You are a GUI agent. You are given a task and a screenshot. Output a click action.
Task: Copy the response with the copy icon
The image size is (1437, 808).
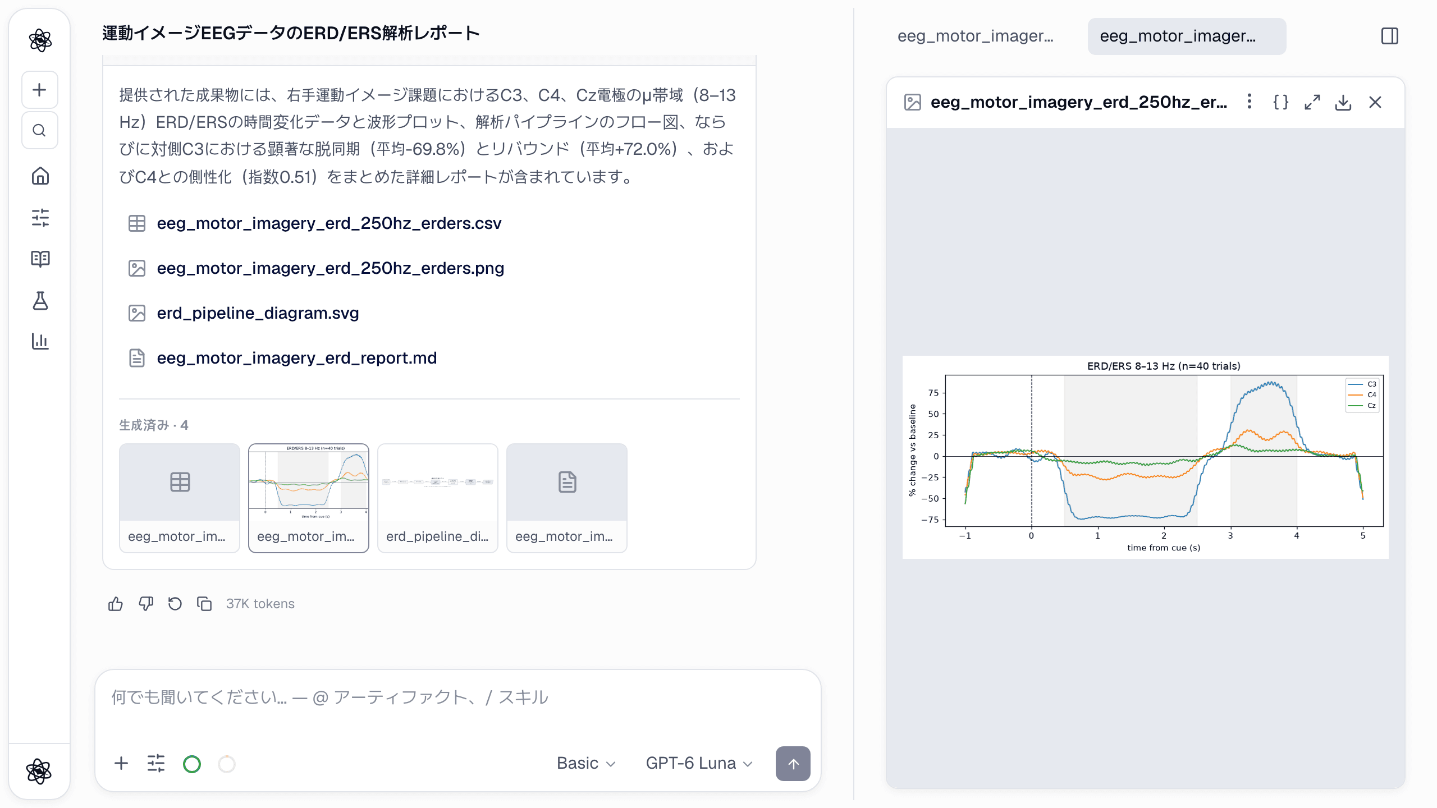click(x=204, y=604)
